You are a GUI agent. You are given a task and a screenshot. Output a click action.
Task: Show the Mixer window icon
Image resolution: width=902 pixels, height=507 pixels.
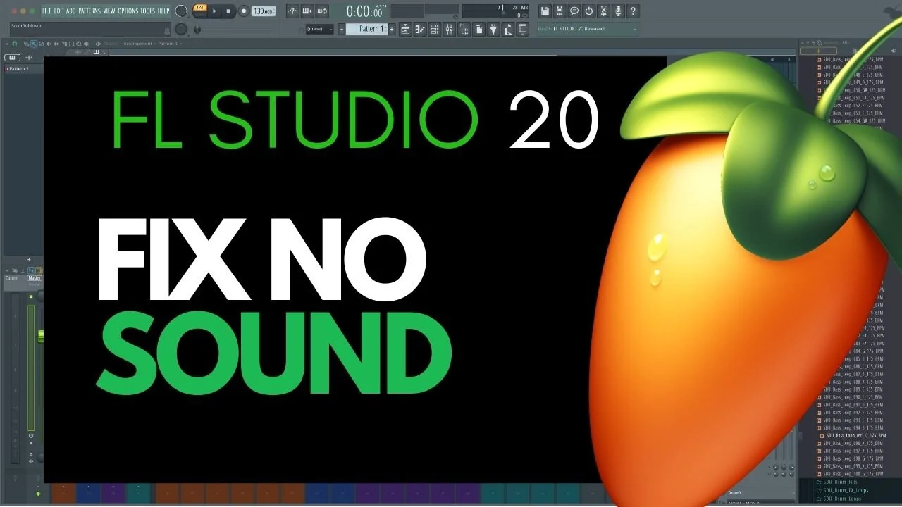(x=449, y=29)
